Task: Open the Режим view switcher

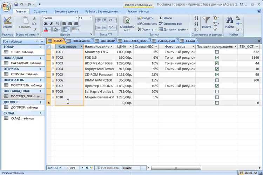Action: (7, 24)
